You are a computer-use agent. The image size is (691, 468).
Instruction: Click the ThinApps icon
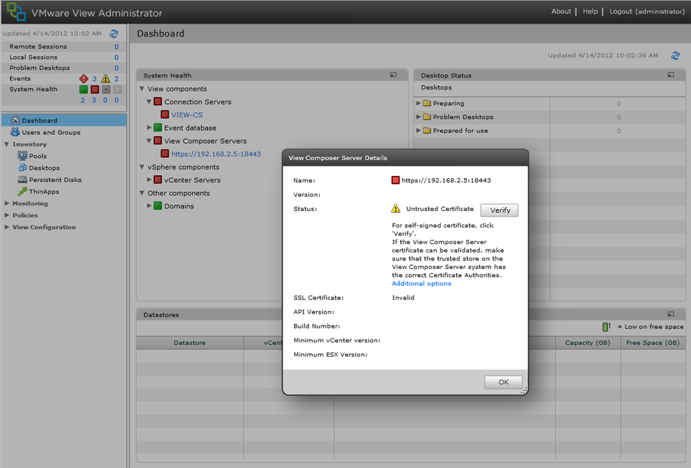click(22, 192)
